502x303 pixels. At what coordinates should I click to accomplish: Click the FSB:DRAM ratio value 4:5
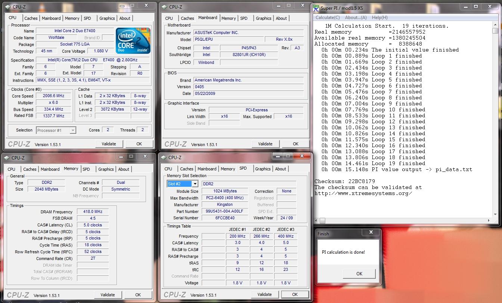pos(93,218)
